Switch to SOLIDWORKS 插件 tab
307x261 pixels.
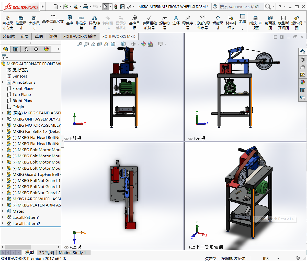(x=80, y=37)
